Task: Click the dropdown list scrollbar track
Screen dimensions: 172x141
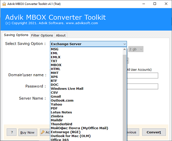Action: 125,98
